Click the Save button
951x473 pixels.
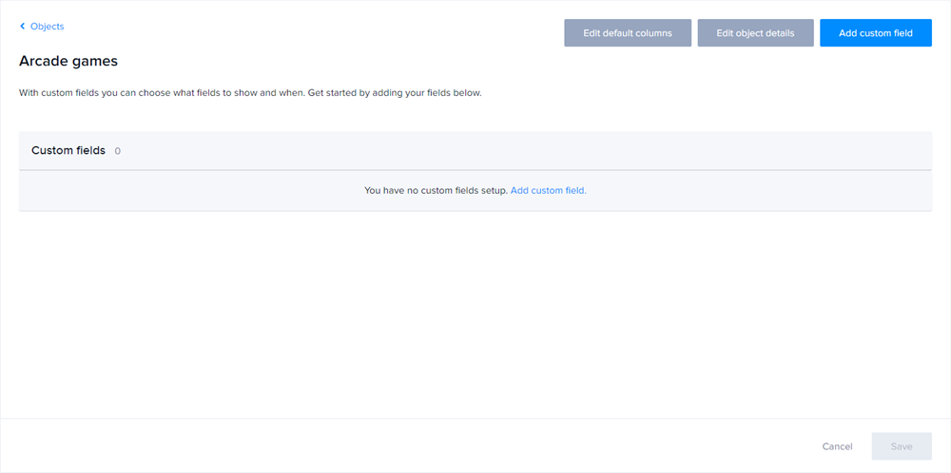click(x=902, y=446)
